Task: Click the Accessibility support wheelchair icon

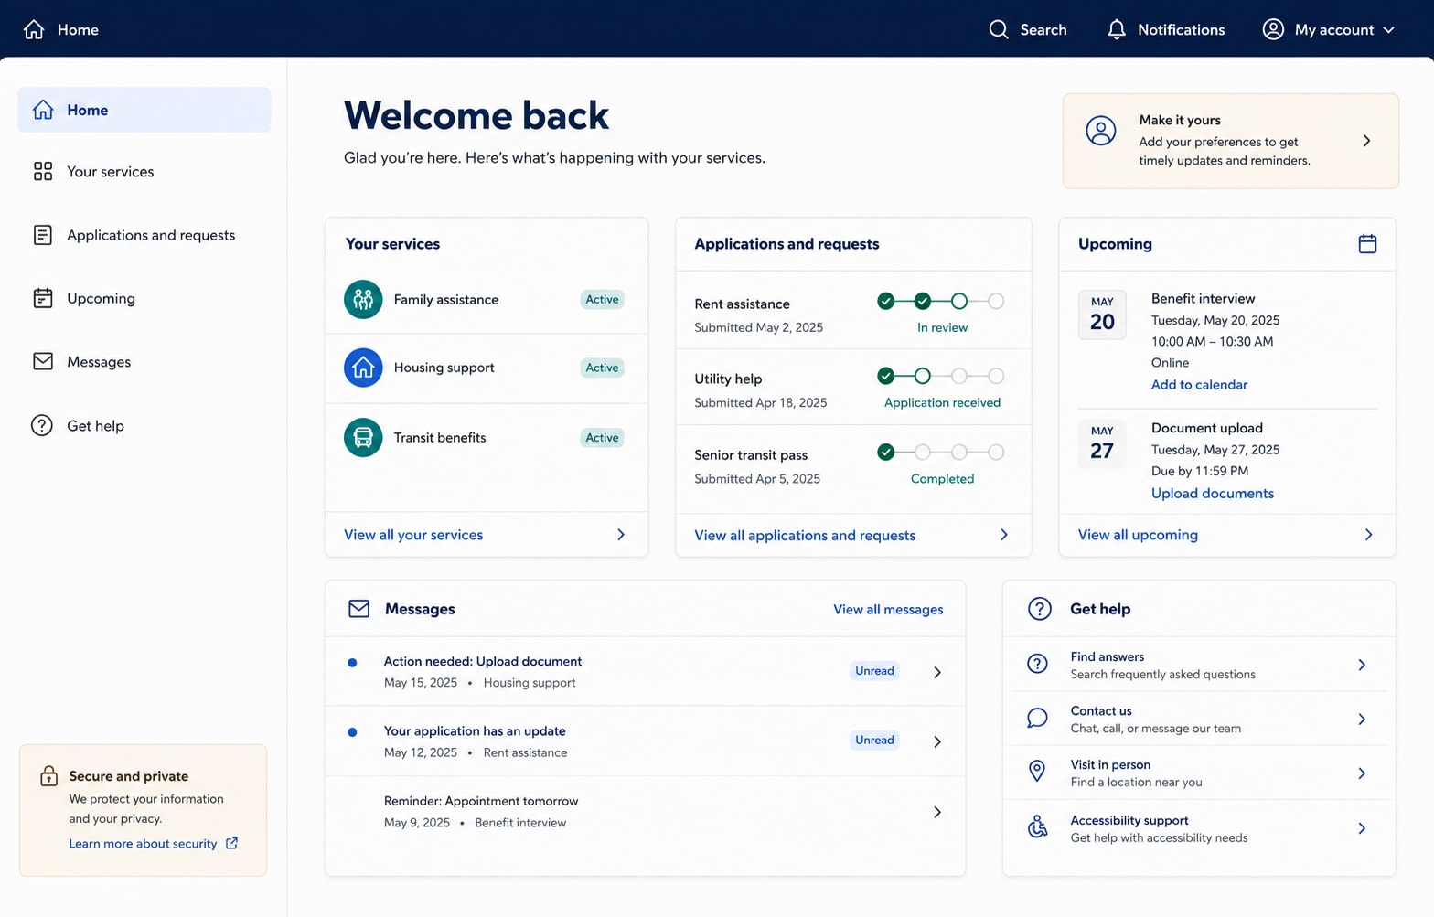Action: [x=1037, y=826]
